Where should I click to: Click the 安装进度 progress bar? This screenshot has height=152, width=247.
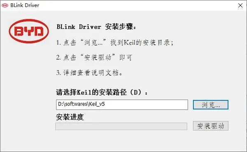click(121, 126)
